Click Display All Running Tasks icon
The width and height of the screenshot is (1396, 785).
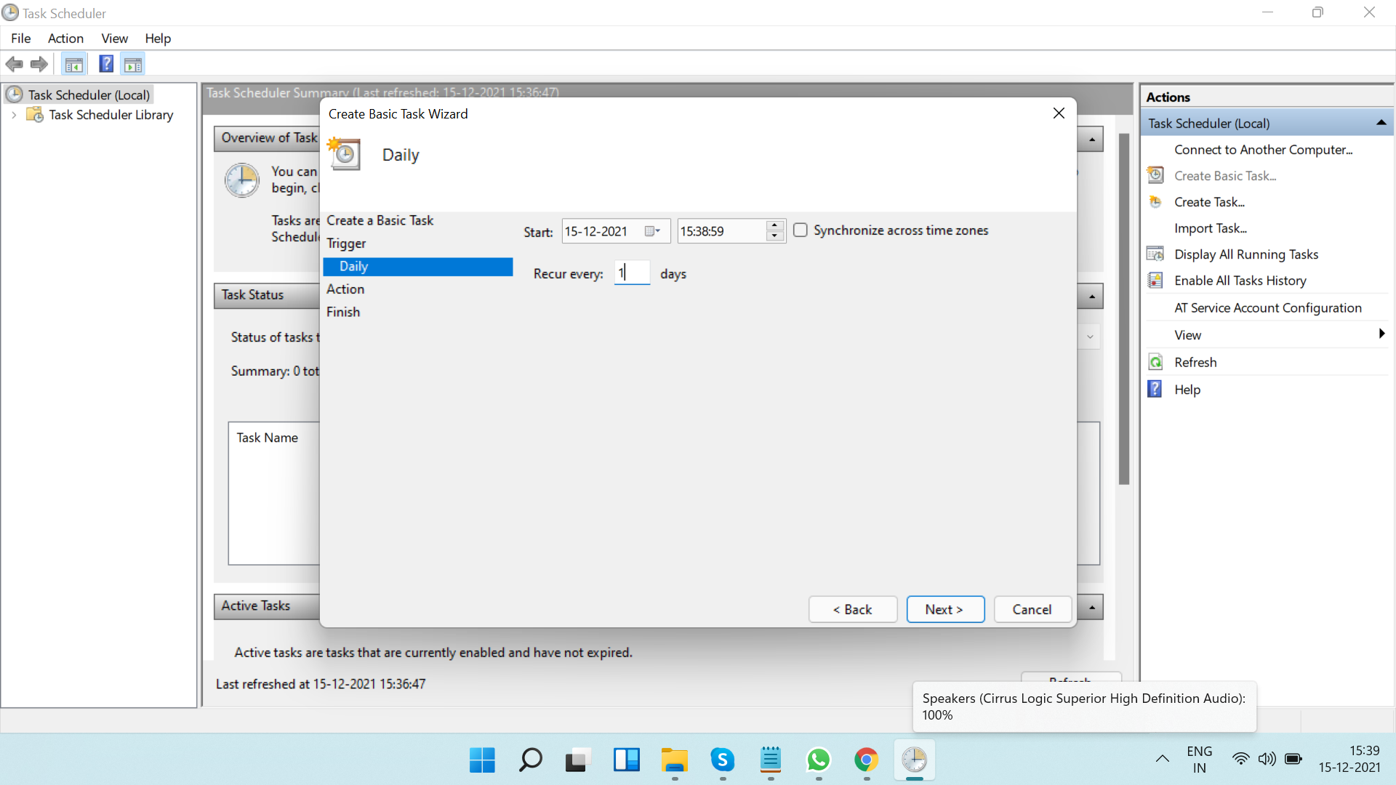[x=1155, y=254]
